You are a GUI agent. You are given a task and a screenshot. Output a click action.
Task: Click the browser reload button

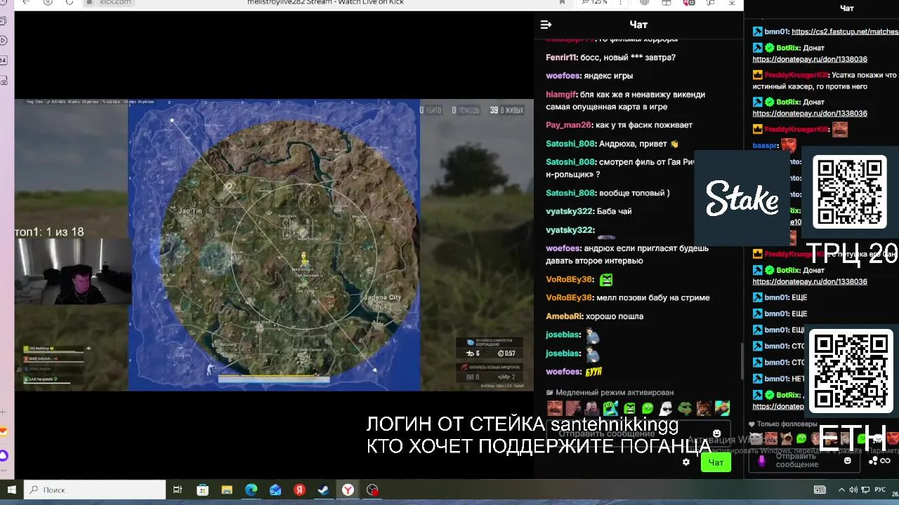(70, 2)
